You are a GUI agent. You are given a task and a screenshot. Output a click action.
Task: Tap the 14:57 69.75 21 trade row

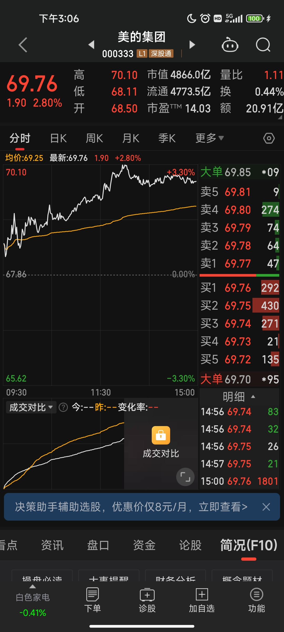(239, 464)
